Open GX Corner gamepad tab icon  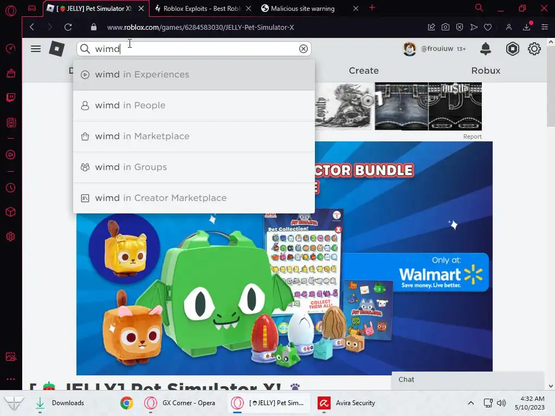(32, 8)
